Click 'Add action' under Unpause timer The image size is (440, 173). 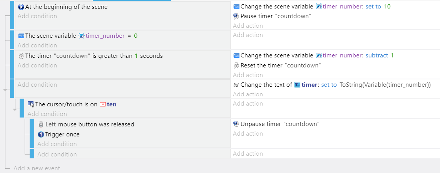click(248, 133)
